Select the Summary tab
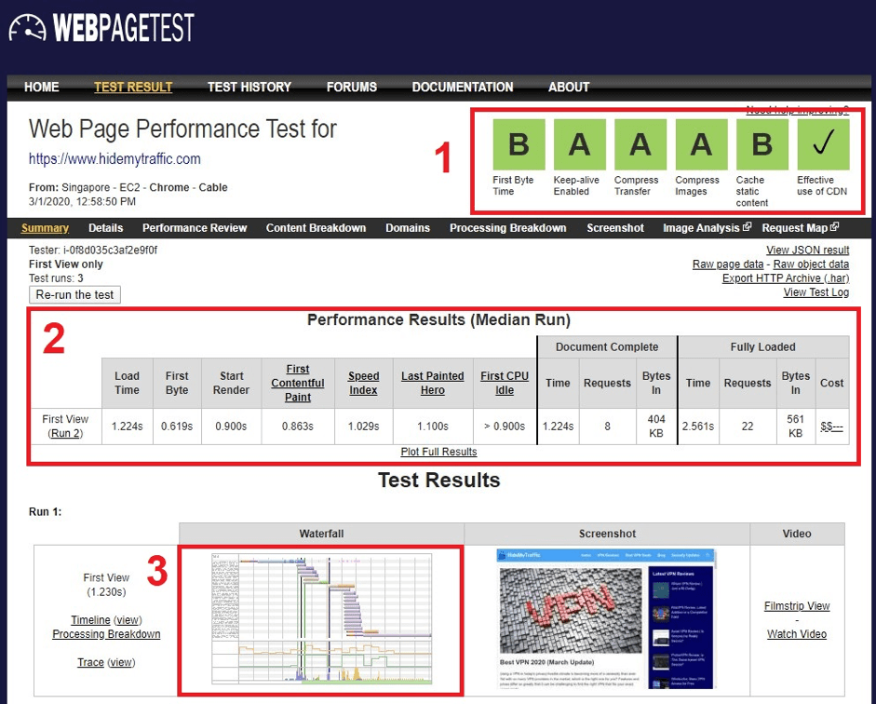 (46, 228)
